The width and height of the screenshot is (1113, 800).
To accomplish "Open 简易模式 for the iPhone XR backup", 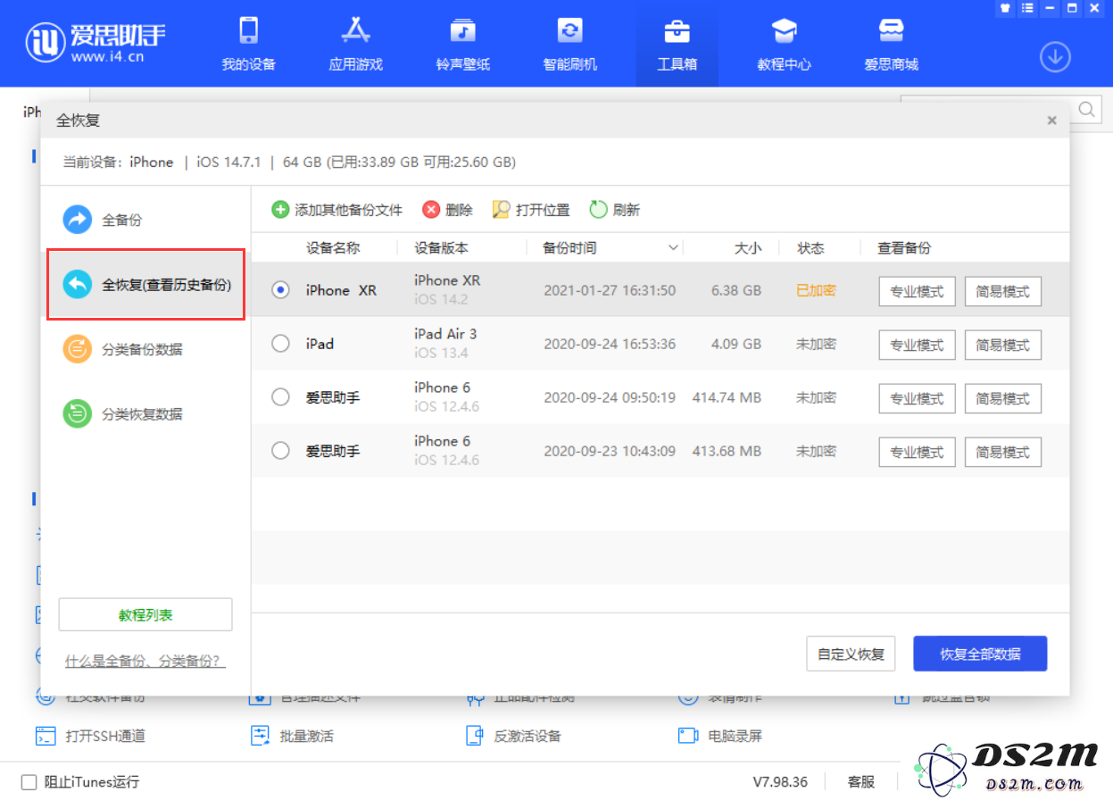I will pyautogui.click(x=1003, y=291).
